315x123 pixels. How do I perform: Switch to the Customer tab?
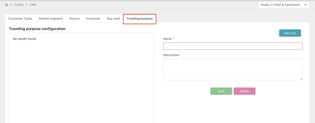(93, 18)
